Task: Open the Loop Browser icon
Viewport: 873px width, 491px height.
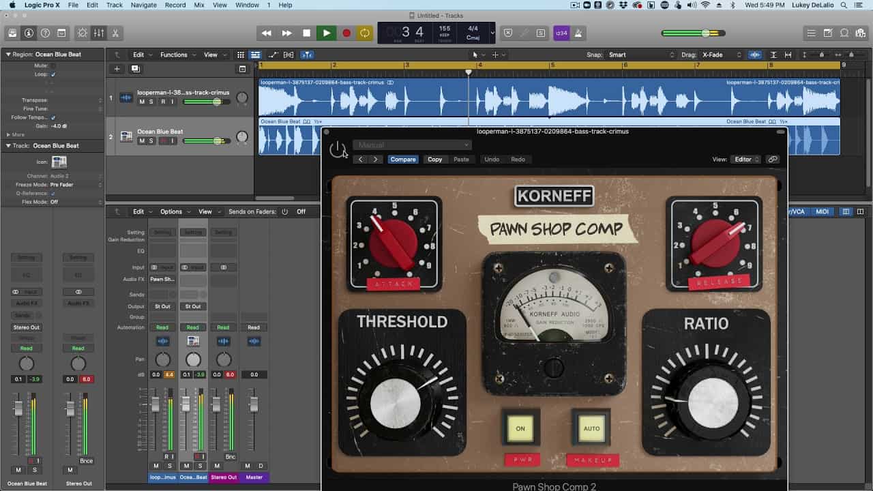Action: pyautogui.click(x=844, y=33)
